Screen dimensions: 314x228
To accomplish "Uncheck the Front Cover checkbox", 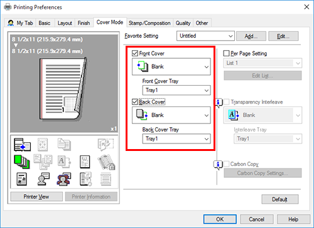I will pyautogui.click(x=135, y=53).
